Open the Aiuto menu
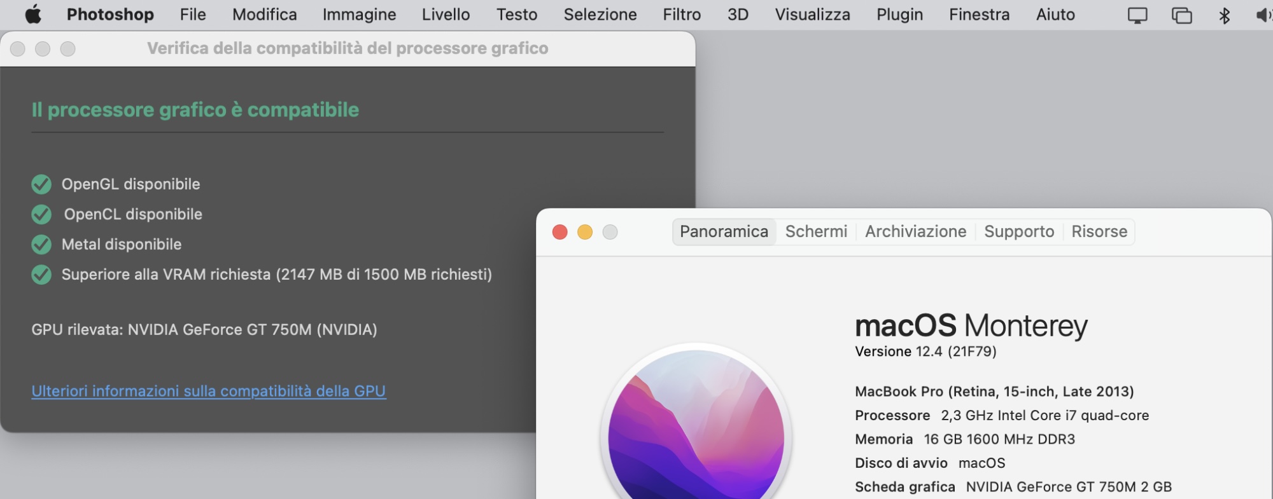Viewport: 1273px width, 499px height. coord(1055,14)
